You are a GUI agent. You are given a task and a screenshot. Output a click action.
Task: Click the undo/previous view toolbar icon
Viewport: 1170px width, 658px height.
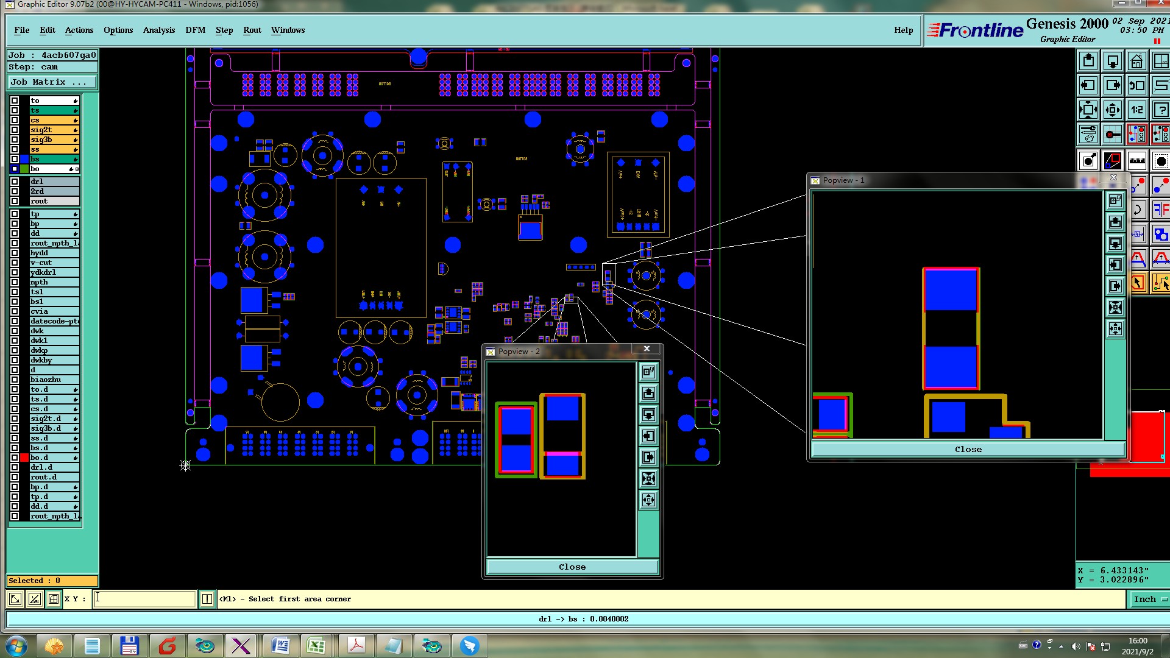[x=1136, y=86]
